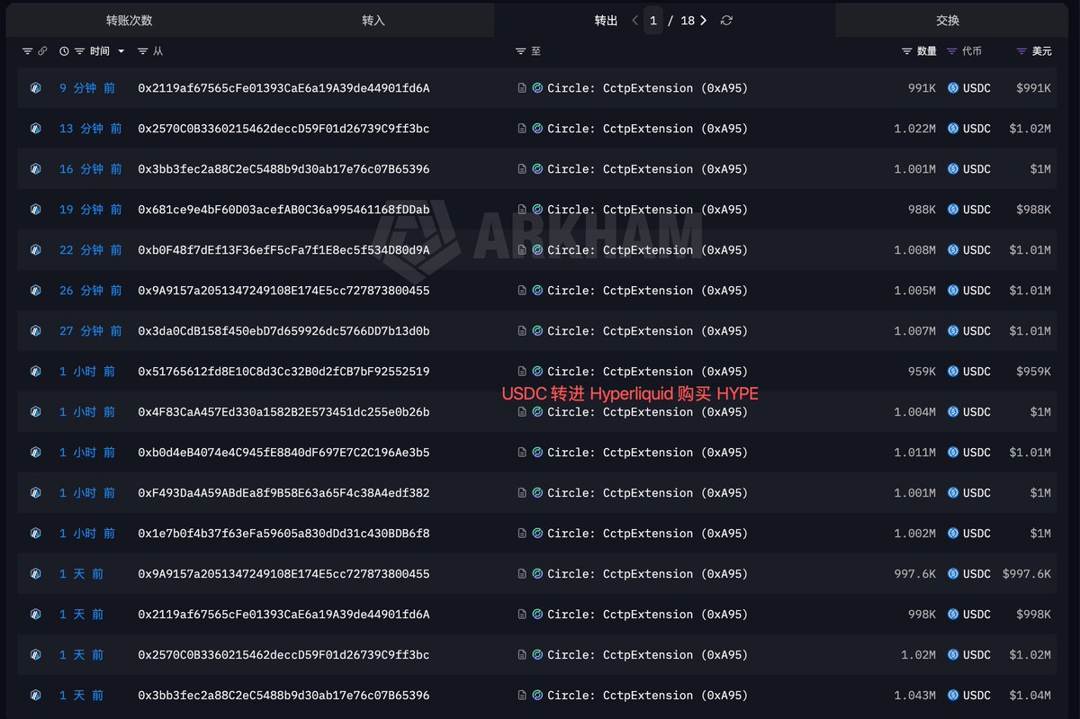Open Circle: CctpExtension label in the 26 分钟 前 row
The image size is (1080, 719).
pos(648,291)
